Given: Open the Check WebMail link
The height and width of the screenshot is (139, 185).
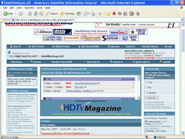Looking at the screenshot, I should 165,58.
